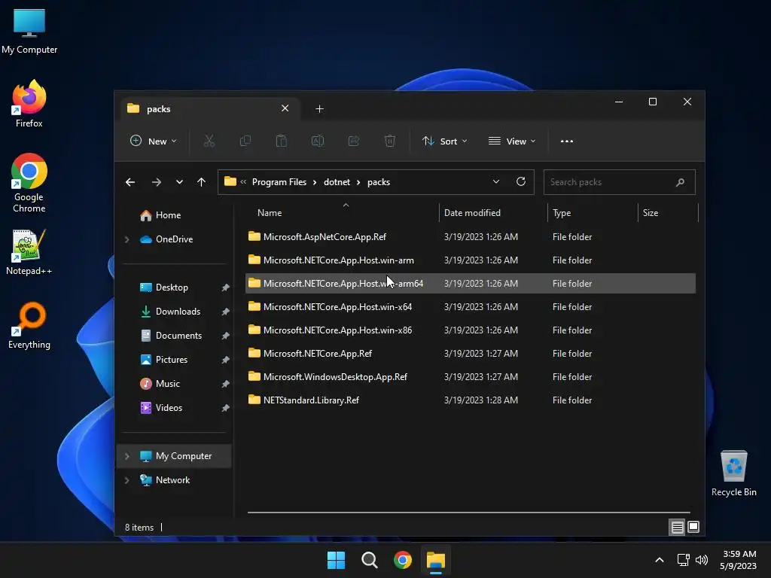Screen dimensions: 771x578
Task: Open Firefox desktop shortcut
Action: point(29,104)
